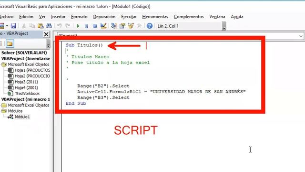
Task: Select VBAProject (mi macro 1) project node
Action: (25, 99)
